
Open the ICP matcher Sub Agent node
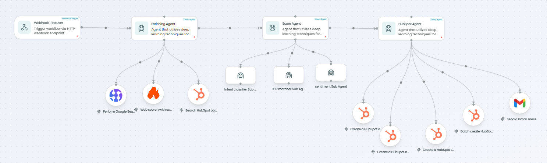point(289,75)
